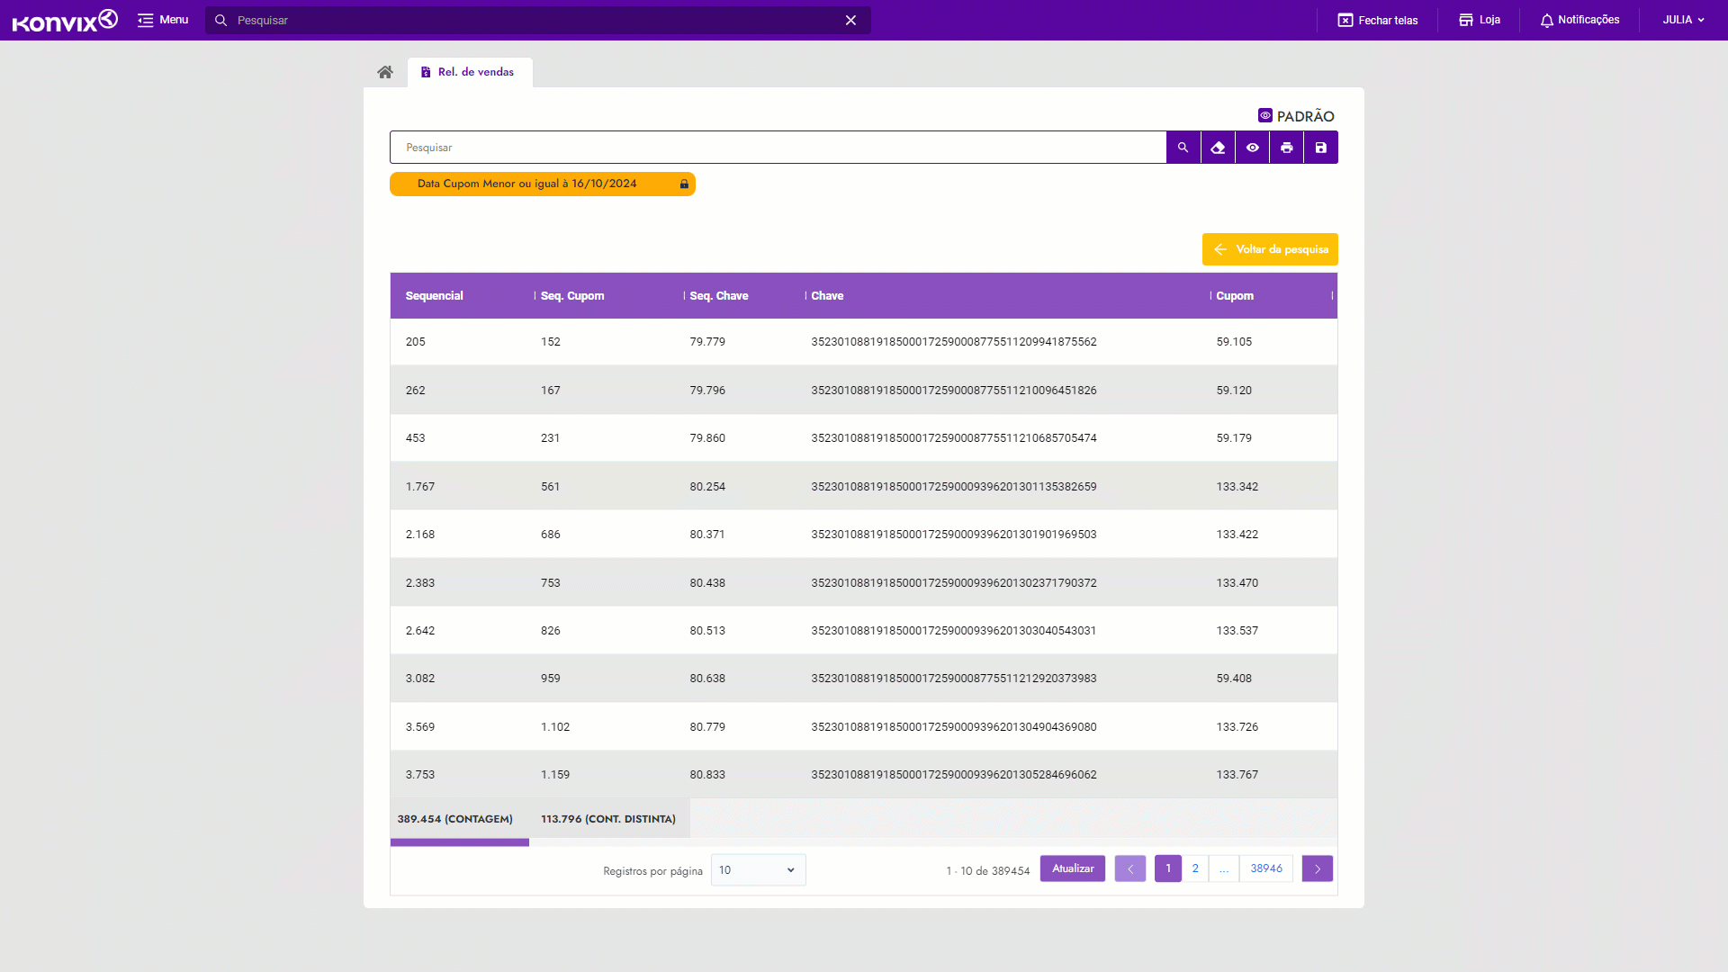
Task: Open the JULIA user dropdown
Action: (1683, 20)
